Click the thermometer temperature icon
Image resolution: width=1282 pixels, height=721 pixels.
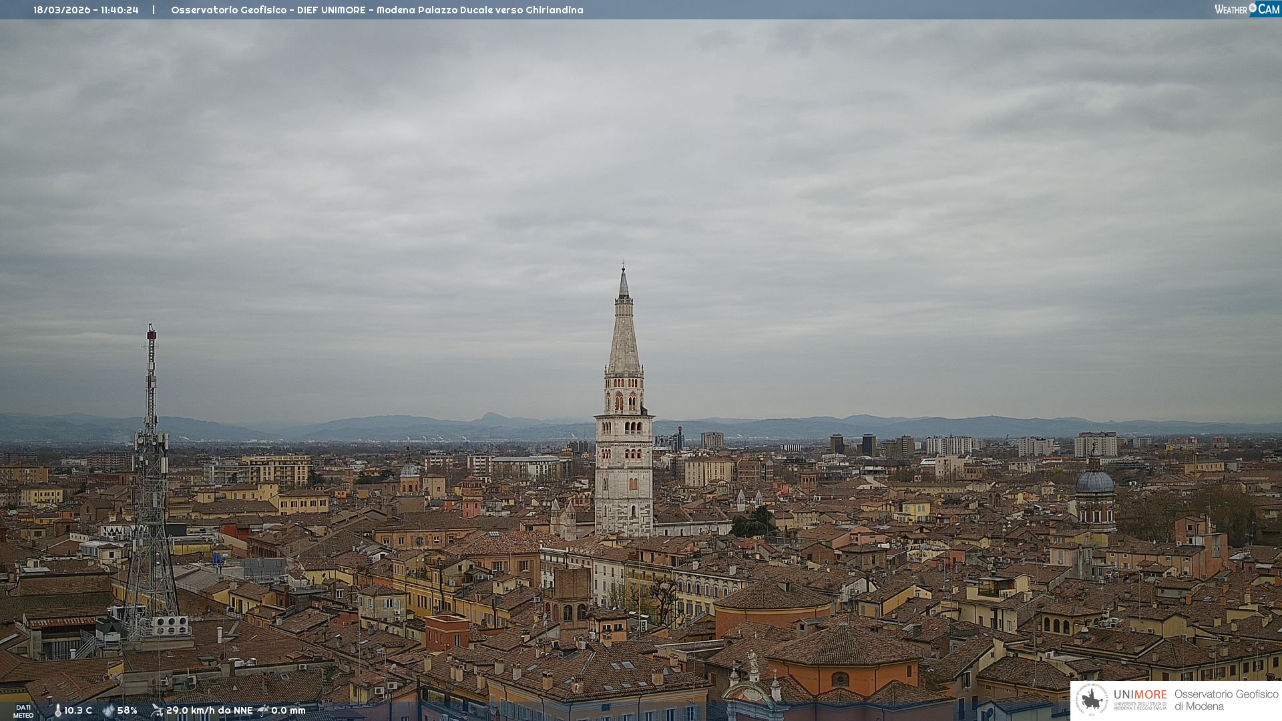pos(57,710)
